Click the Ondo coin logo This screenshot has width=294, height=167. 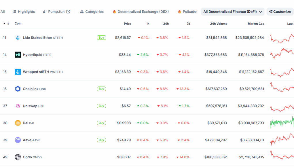[x=18, y=157]
